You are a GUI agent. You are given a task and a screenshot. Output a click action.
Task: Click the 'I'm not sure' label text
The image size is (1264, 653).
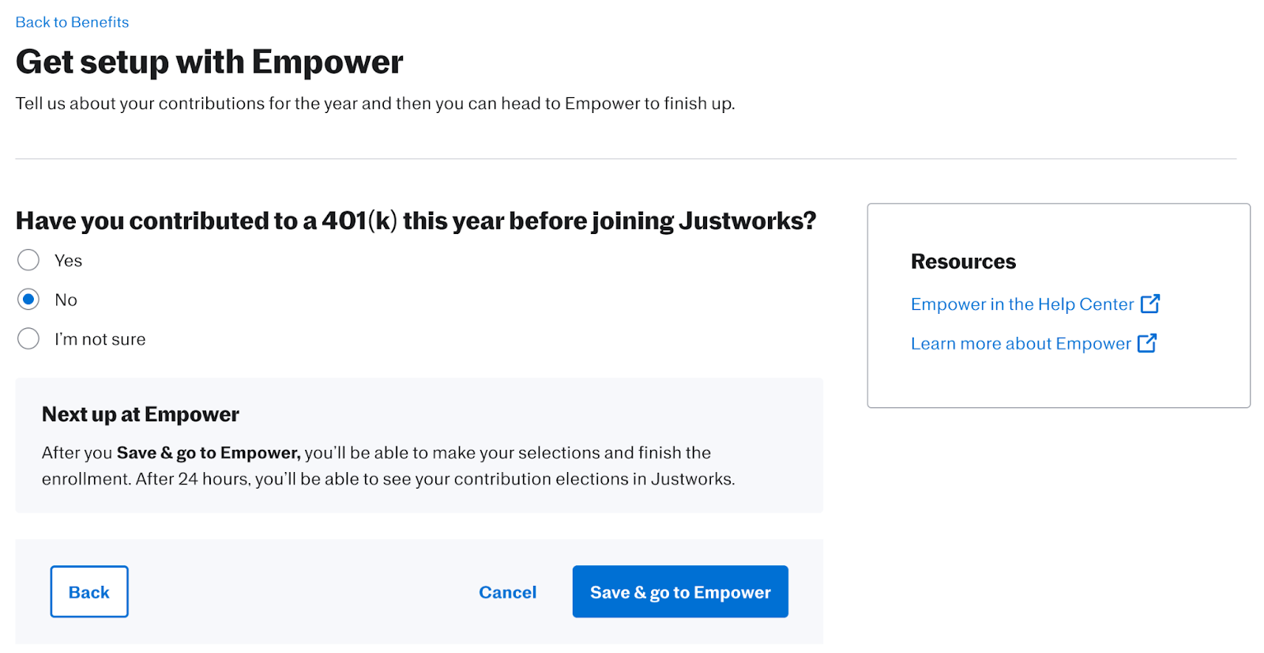(100, 340)
